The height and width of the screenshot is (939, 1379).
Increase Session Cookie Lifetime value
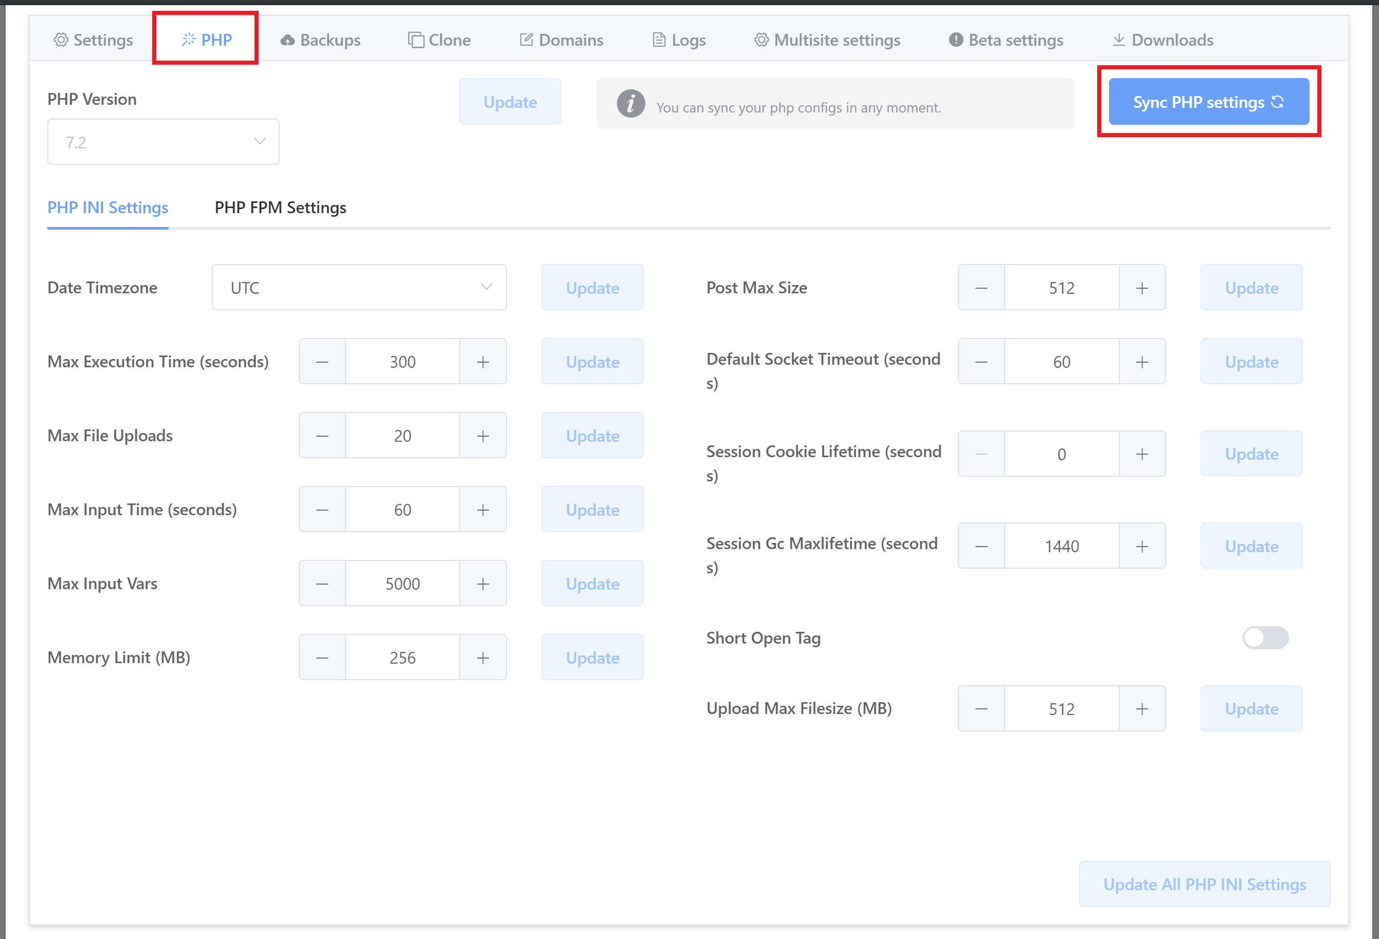tap(1142, 454)
